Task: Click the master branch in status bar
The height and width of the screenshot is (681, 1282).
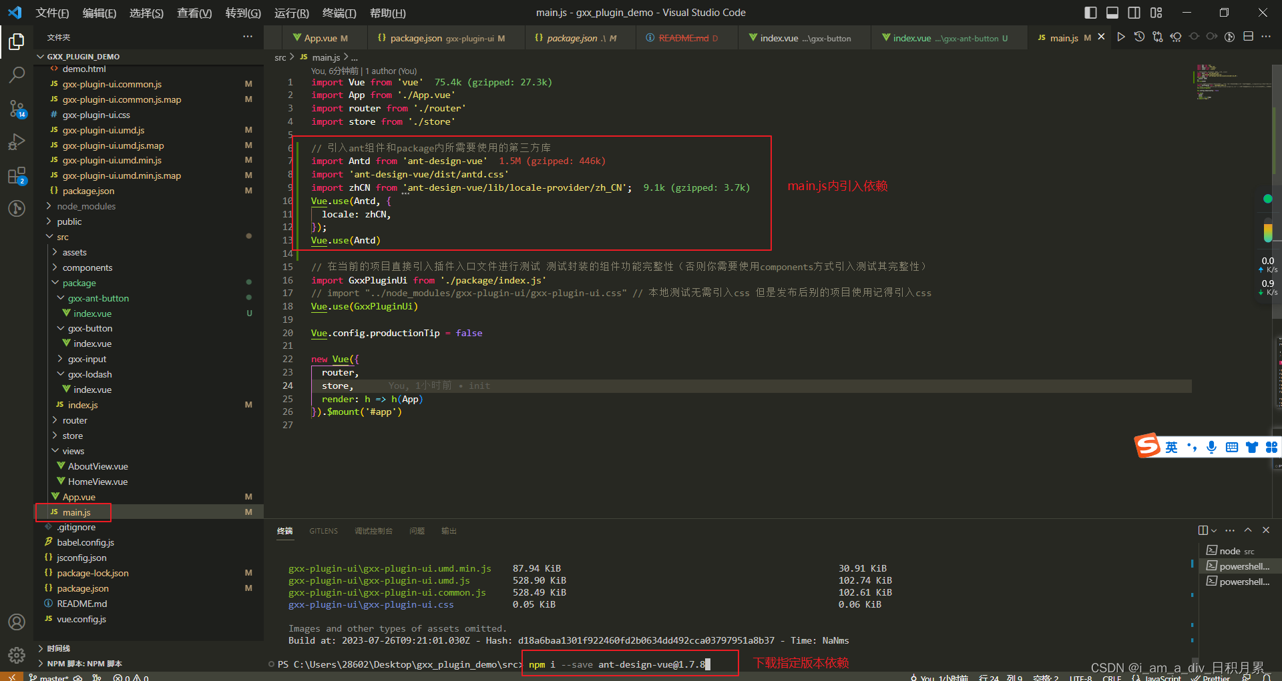Action: 48,678
